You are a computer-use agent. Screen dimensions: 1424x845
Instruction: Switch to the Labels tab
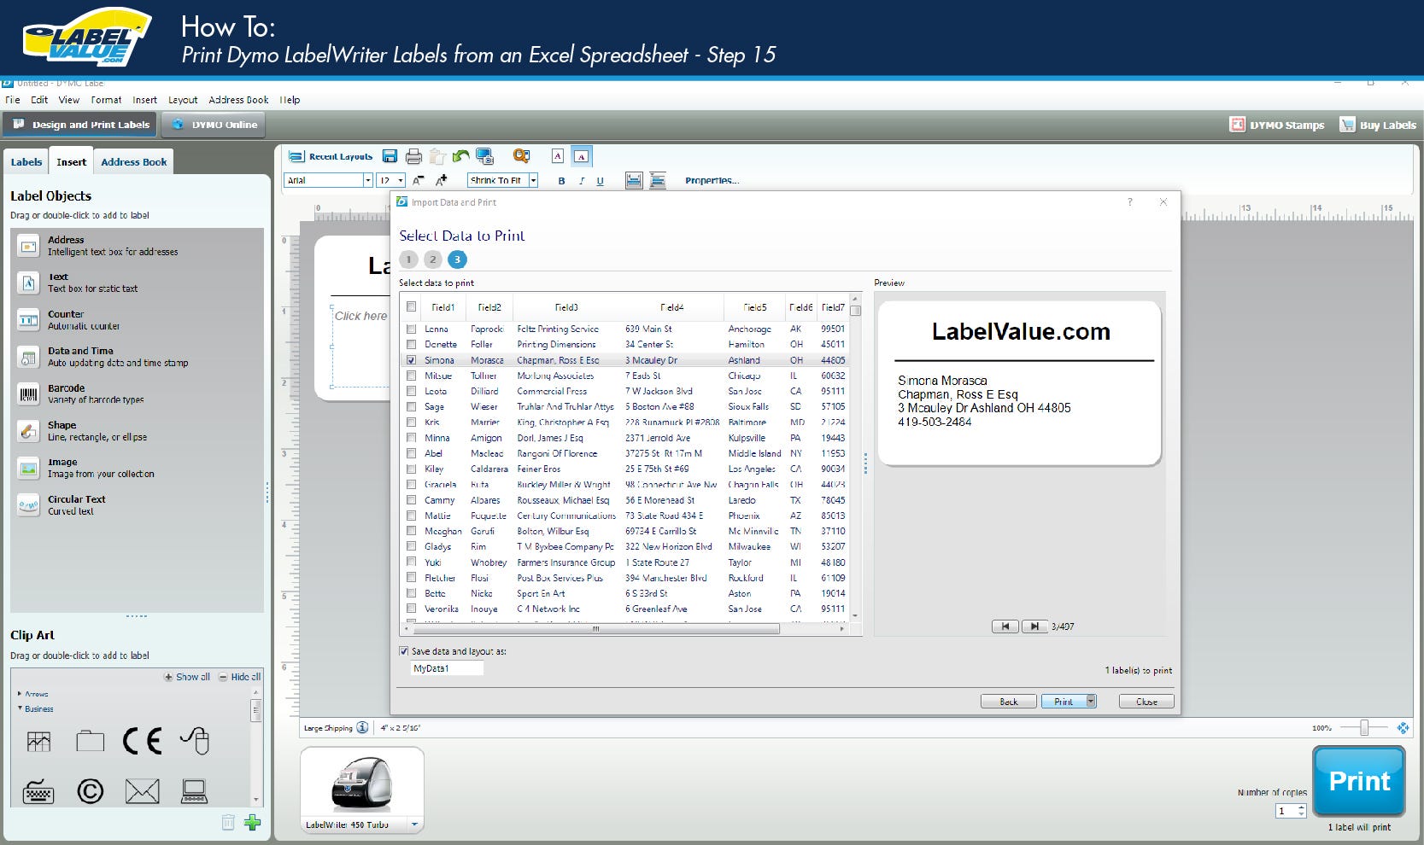[x=26, y=161]
